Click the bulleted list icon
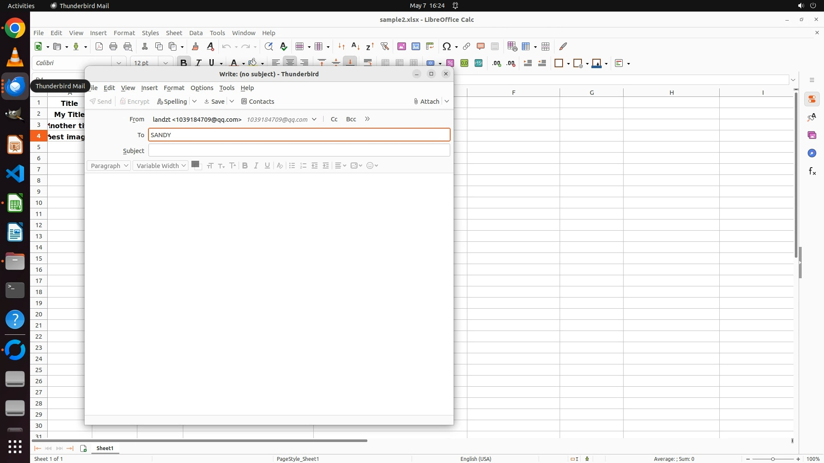 pos(292,165)
